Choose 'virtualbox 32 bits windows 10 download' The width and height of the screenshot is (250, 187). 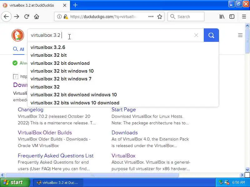click(123, 103)
